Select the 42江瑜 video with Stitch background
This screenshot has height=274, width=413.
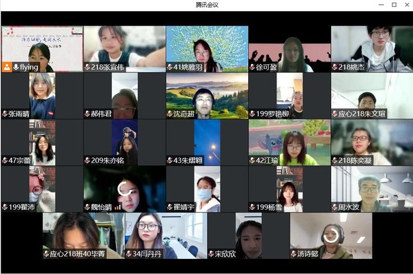(290, 142)
